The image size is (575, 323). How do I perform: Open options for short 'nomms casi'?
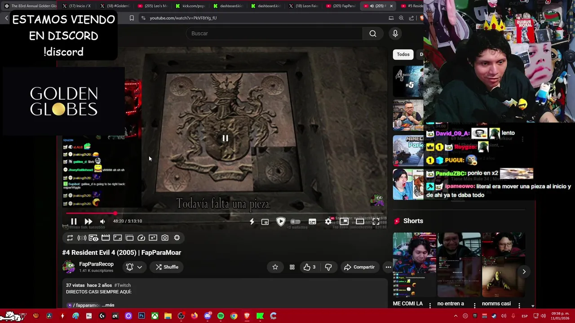click(x=519, y=305)
